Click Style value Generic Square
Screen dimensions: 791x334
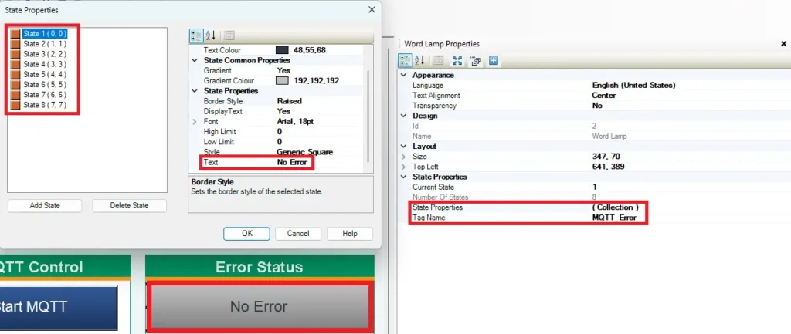(x=304, y=152)
